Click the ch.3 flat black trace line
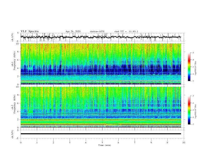This screenshot has width=207, height=160. 101,134
